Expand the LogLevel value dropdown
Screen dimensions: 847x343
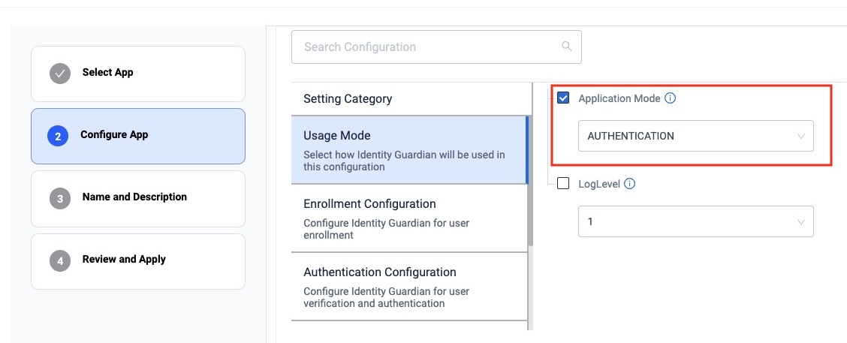tap(695, 222)
